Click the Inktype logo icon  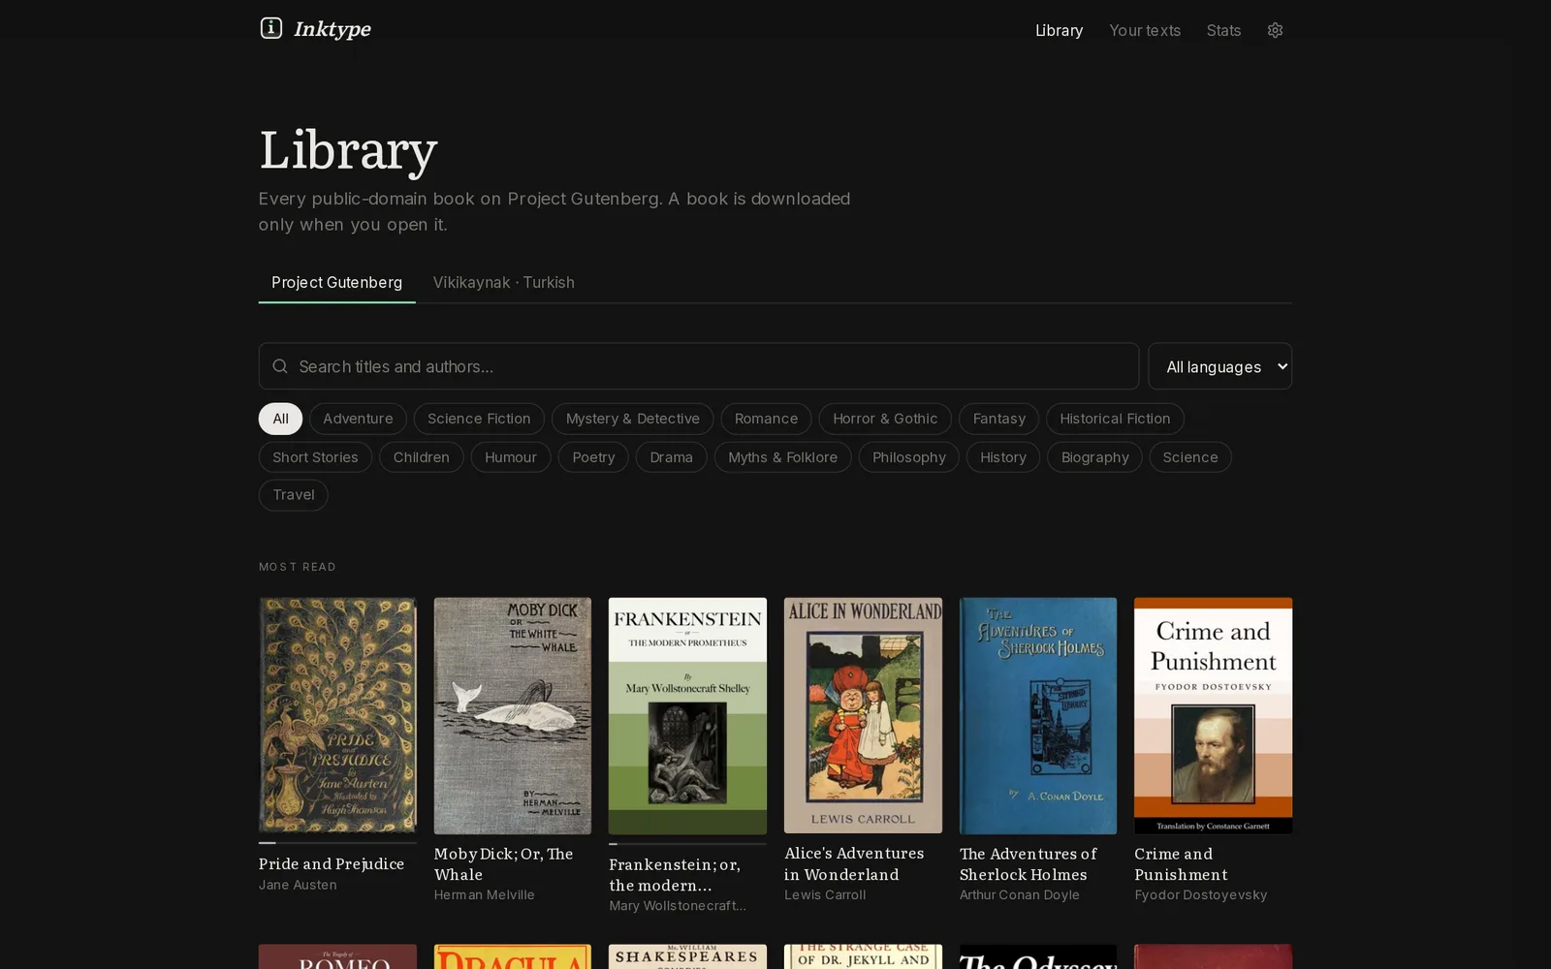tap(271, 28)
